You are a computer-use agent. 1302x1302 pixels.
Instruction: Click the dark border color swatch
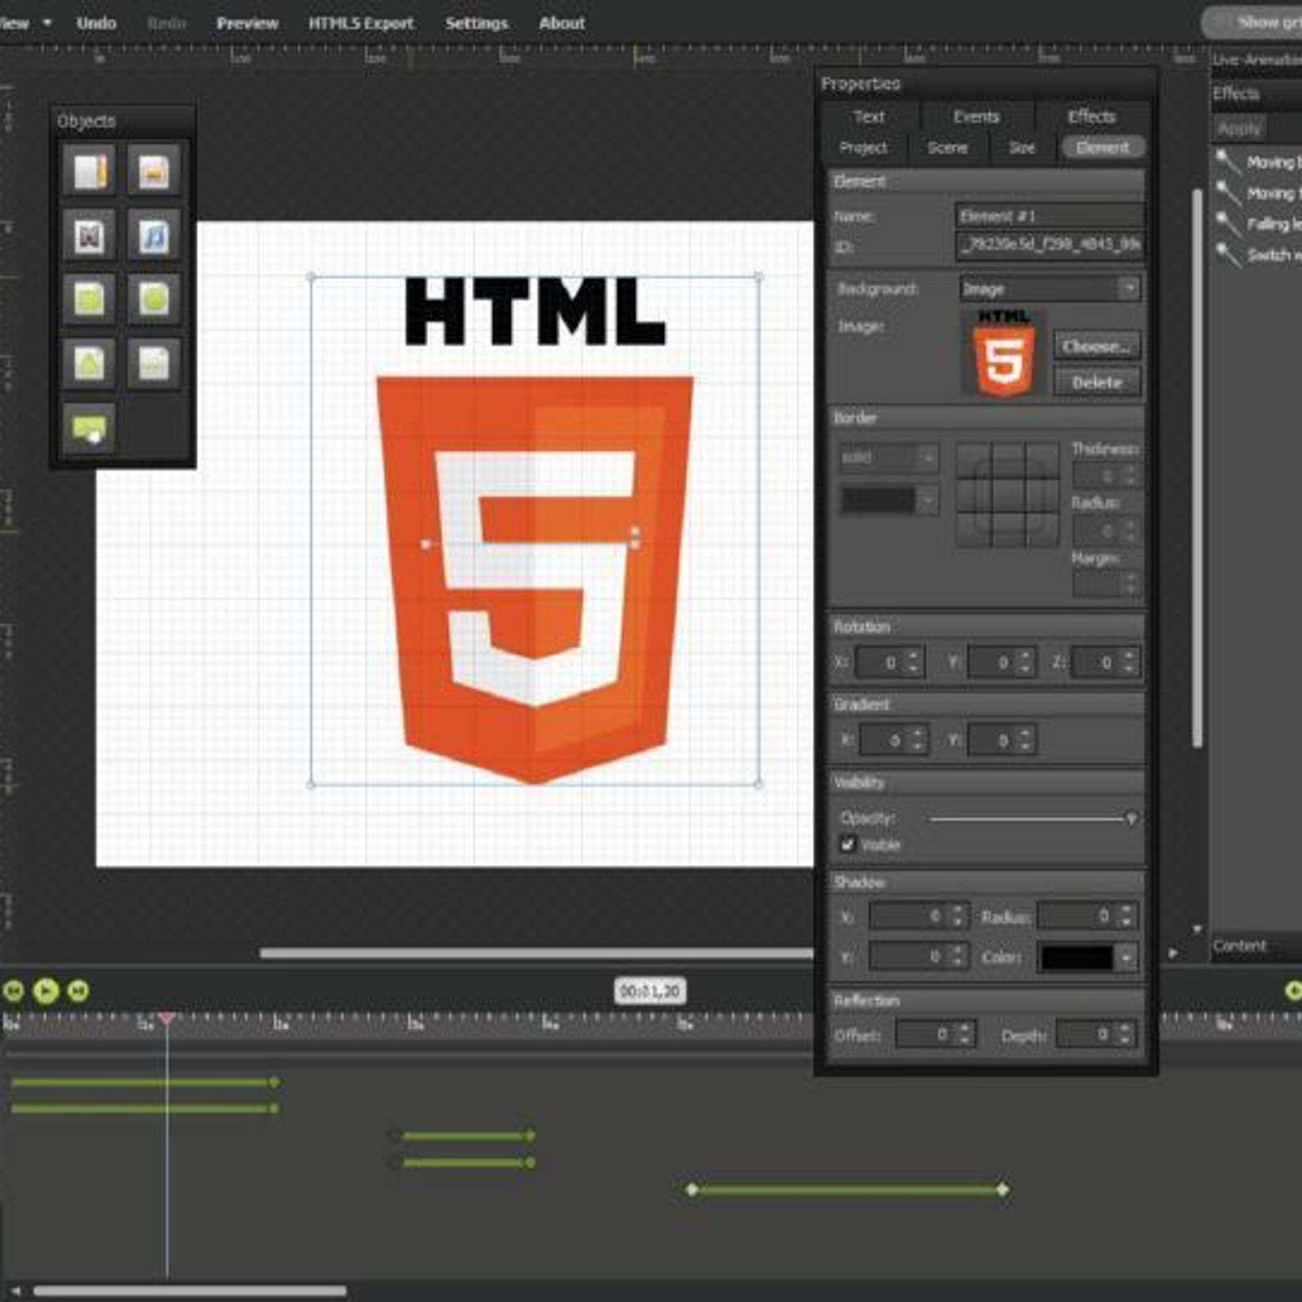coord(878,500)
